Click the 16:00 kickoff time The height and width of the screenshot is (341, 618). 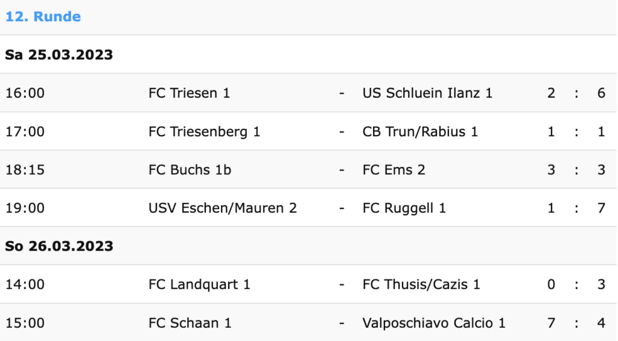coord(25,93)
